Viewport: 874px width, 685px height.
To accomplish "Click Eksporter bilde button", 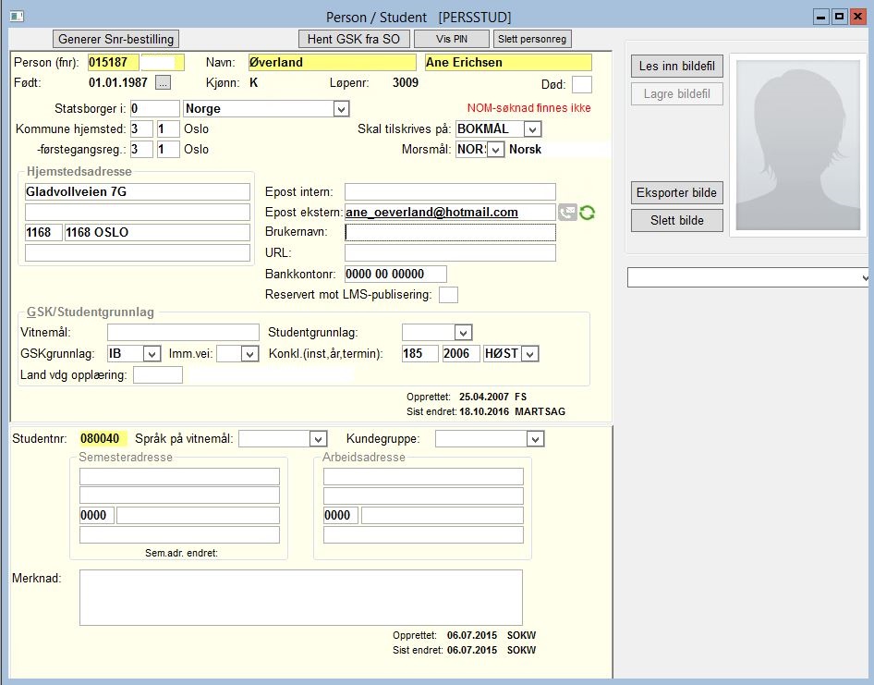I will click(x=676, y=192).
